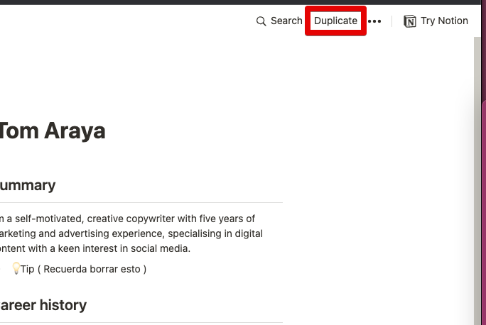
Task: Open the three-dot more options menu
Action: pos(374,21)
